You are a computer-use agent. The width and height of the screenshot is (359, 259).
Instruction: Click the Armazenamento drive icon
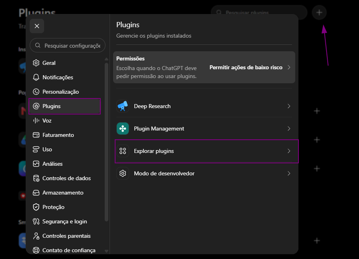(36, 193)
